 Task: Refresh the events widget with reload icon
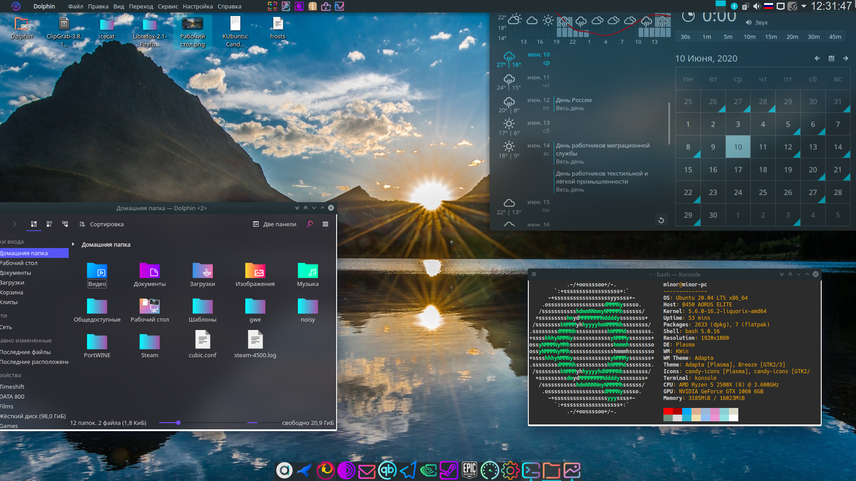[x=661, y=220]
